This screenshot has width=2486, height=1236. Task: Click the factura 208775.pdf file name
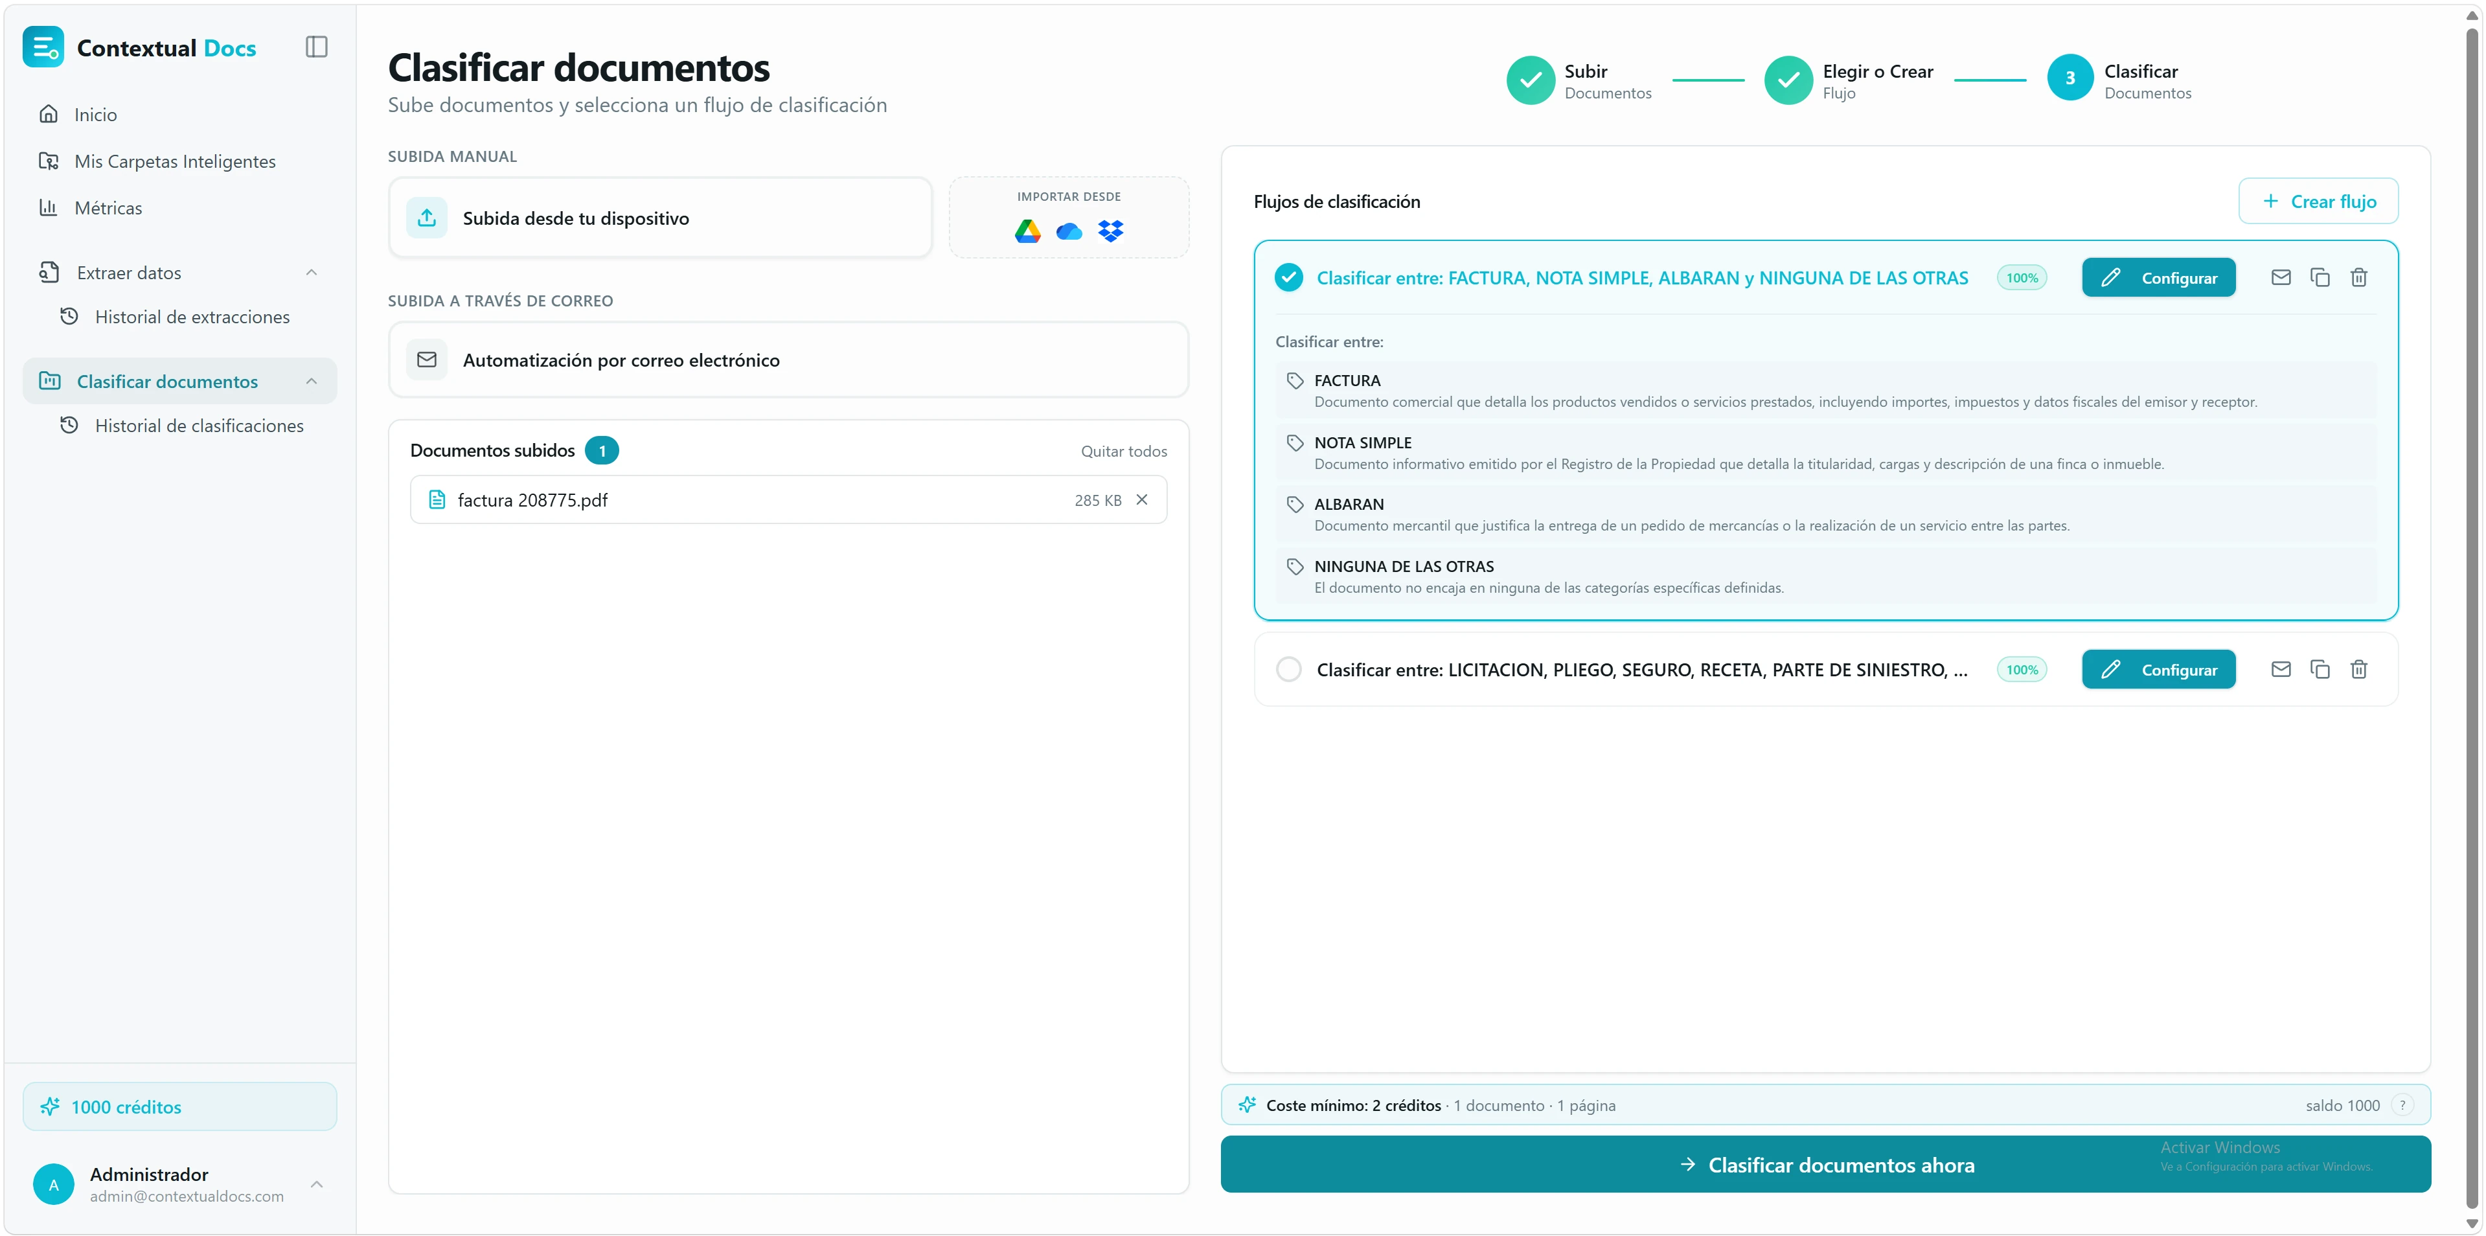pos(532,500)
